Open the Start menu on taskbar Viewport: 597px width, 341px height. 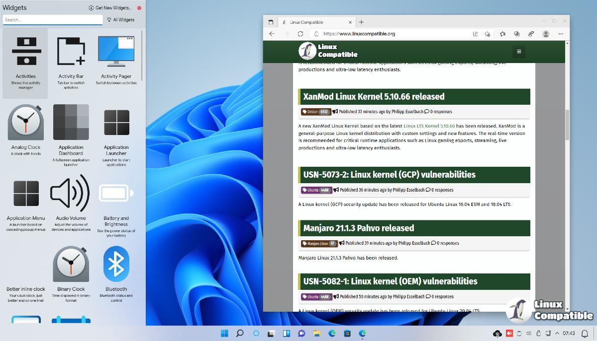click(x=225, y=333)
